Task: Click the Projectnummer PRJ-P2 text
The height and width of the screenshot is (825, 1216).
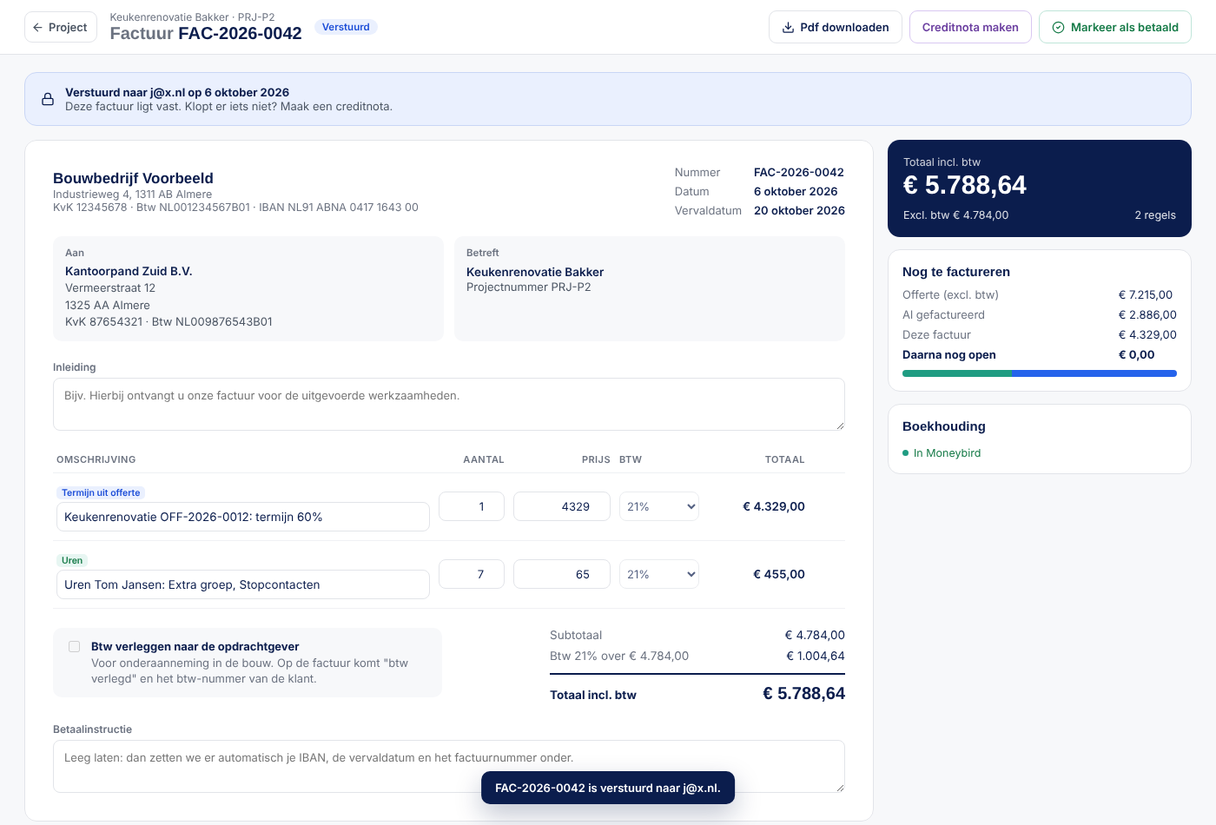Action: (529, 287)
